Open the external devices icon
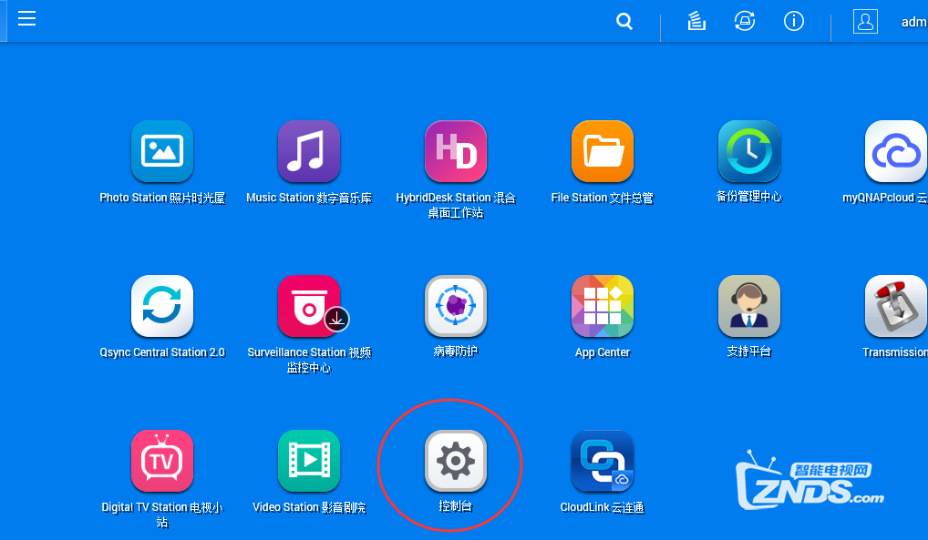This screenshot has width=928, height=540. coord(745,21)
